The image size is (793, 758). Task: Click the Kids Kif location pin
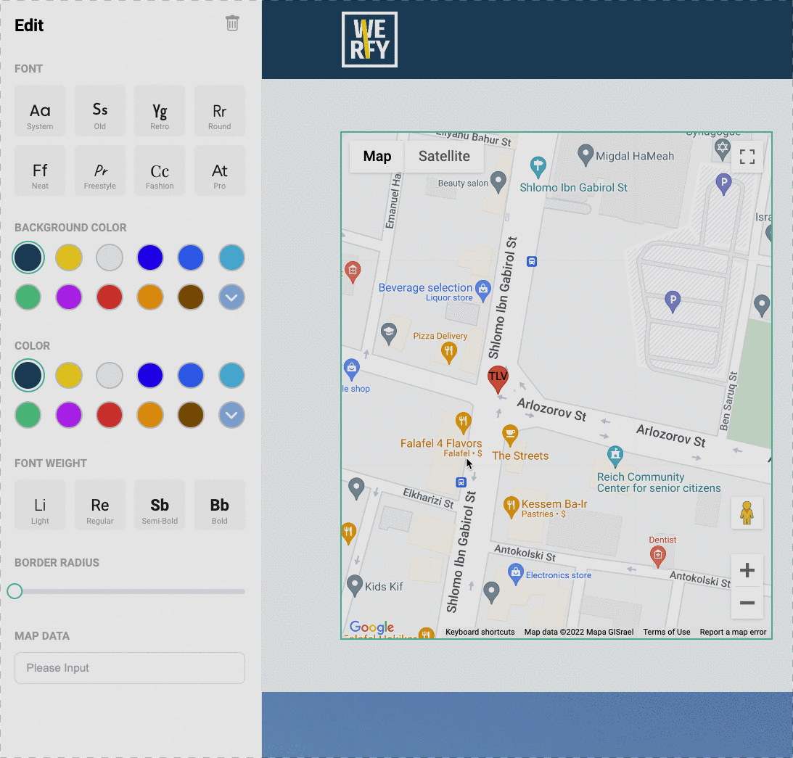click(x=355, y=586)
